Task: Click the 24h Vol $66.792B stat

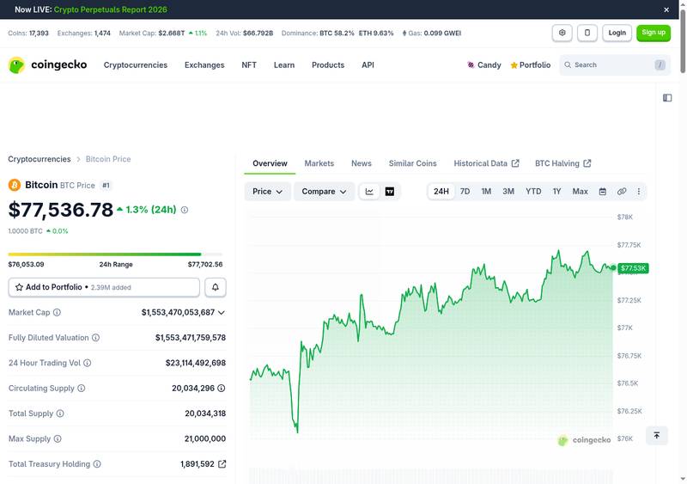Action: coord(244,33)
